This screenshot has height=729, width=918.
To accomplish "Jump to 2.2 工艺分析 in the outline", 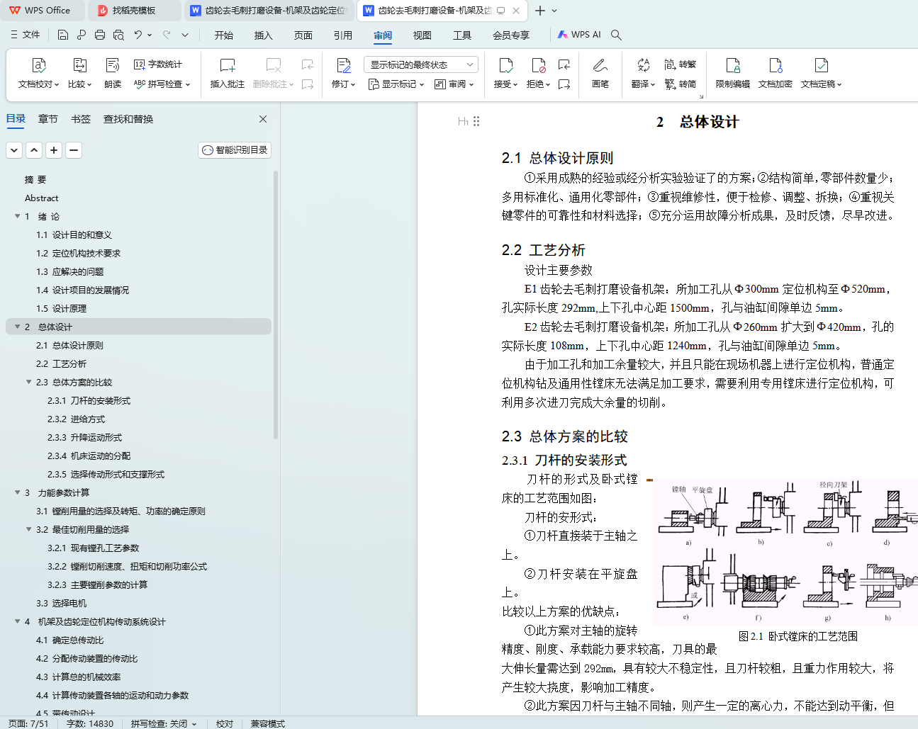I will pyautogui.click(x=62, y=364).
